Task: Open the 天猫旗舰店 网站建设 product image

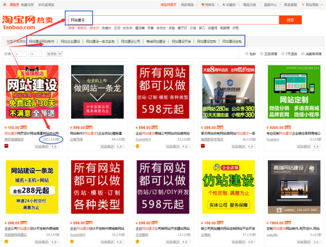Action: click(x=32, y=92)
